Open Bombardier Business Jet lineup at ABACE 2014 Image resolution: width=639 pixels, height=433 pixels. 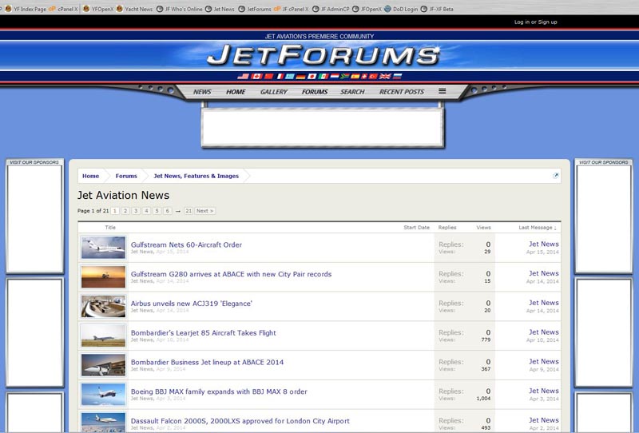pyautogui.click(x=207, y=362)
